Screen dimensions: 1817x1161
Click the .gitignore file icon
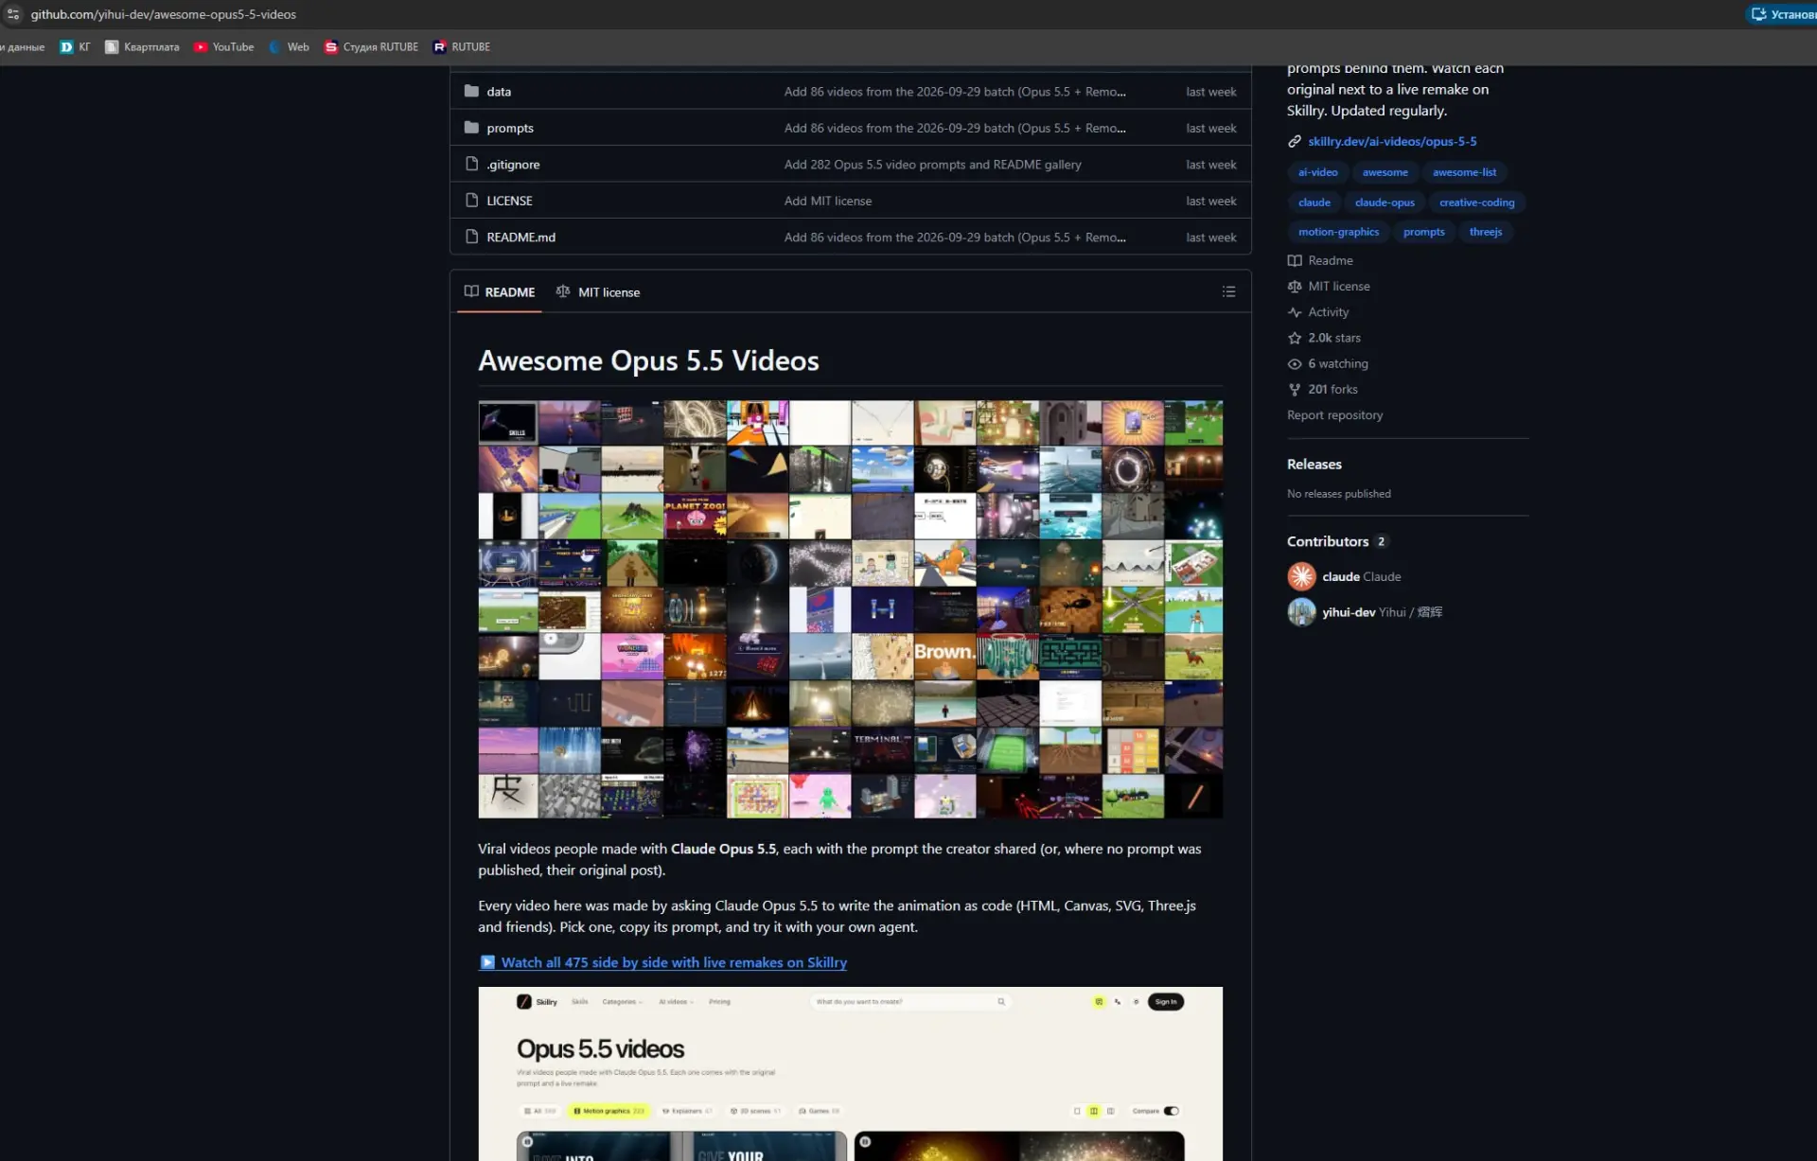(471, 164)
